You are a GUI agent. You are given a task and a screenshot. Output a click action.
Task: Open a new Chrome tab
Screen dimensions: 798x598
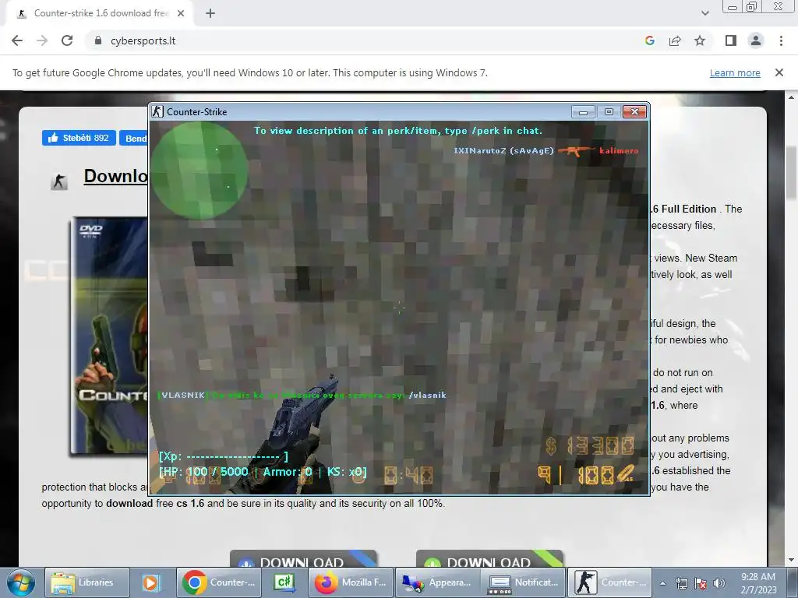(210, 13)
